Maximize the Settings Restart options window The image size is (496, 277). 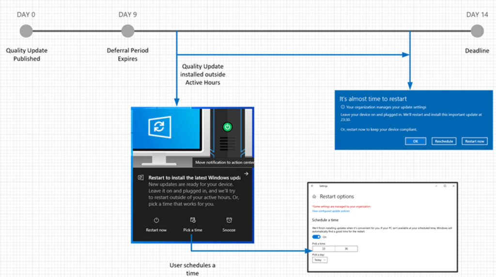(445, 186)
